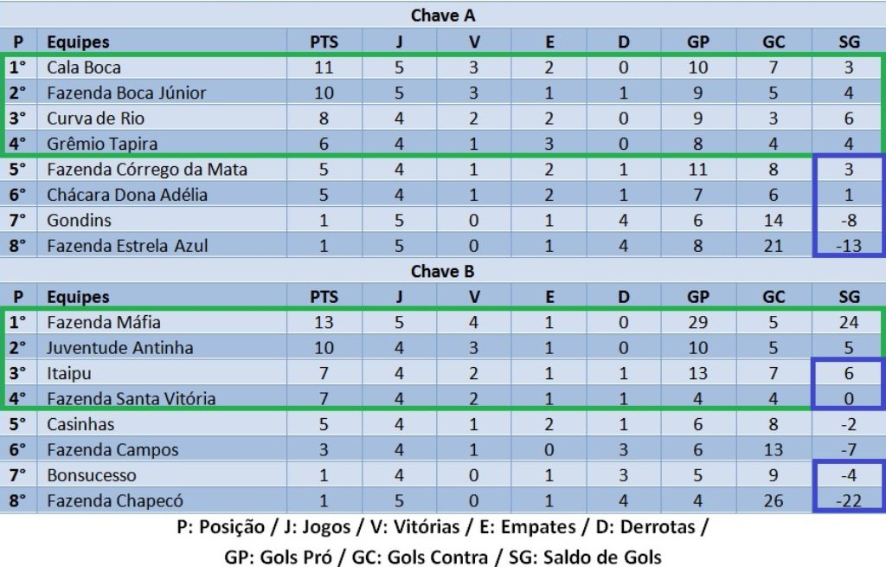This screenshot has height=567, width=886.
Task: Click Fazenda Máfia's goal difference value 24
Action: point(849,322)
